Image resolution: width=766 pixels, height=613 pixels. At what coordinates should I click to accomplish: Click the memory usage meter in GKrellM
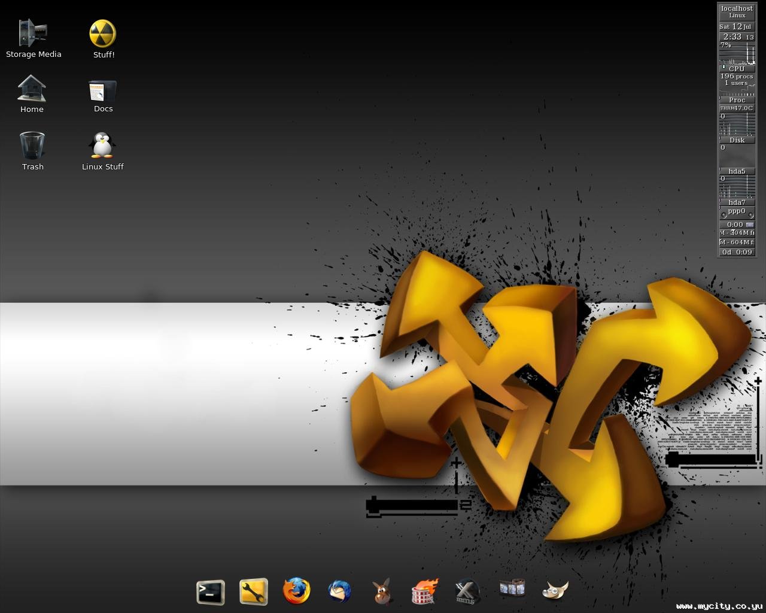tap(737, 233)
